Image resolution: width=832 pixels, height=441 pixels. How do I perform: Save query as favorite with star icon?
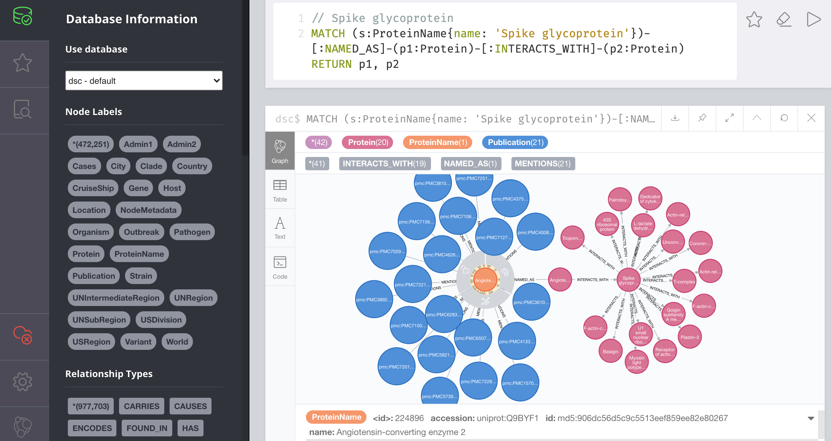(x=754, y=19)
